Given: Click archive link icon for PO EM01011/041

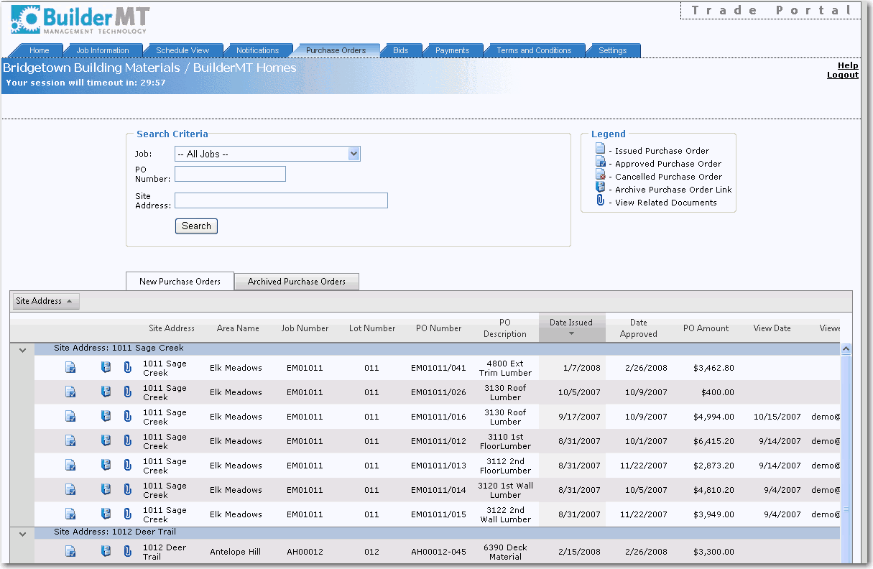Looking at the screenshot, I should [106, 368].
